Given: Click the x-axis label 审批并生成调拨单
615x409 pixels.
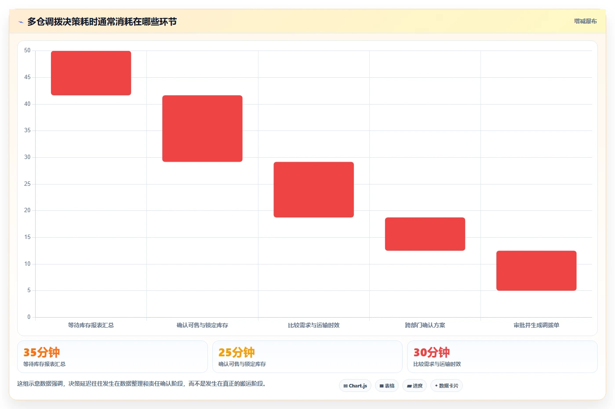Looking at the screenshot, I should pyautogui.click(x=536, y=326).
